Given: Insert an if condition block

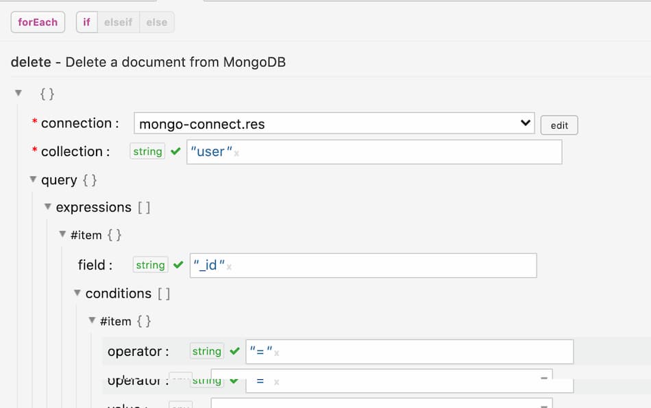Looking at the screenshot, I should [87, 22].
